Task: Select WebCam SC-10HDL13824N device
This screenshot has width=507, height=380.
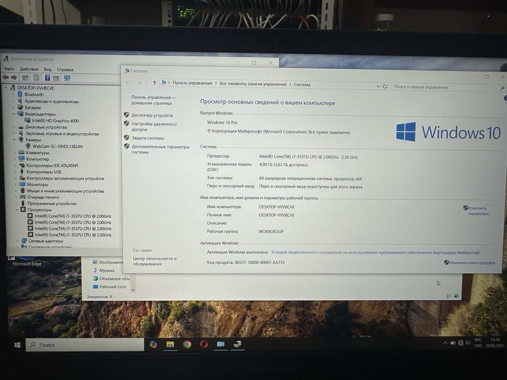Action: (58, 147)
